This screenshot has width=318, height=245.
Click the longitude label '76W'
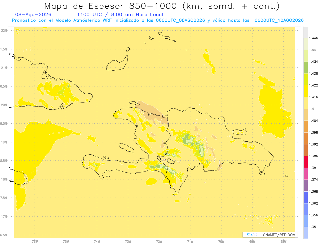35,242
